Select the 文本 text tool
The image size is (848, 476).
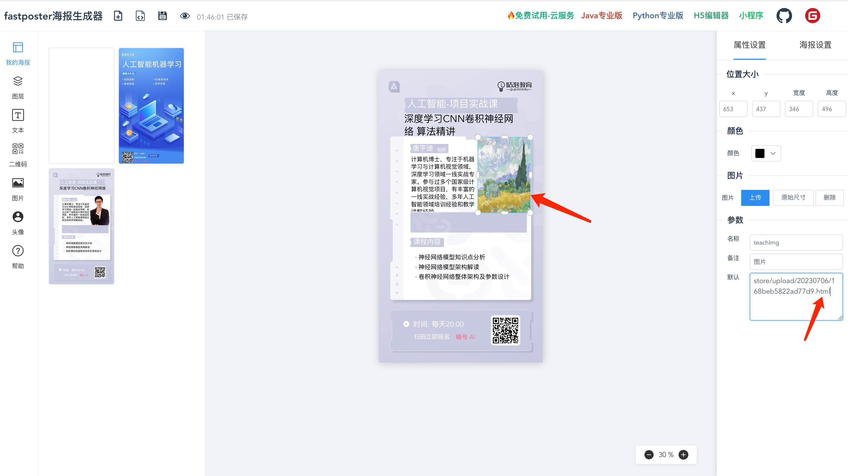(17, 120)
